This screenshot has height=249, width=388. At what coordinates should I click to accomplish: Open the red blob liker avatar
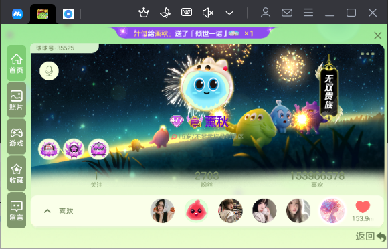[x=196, y=211]
